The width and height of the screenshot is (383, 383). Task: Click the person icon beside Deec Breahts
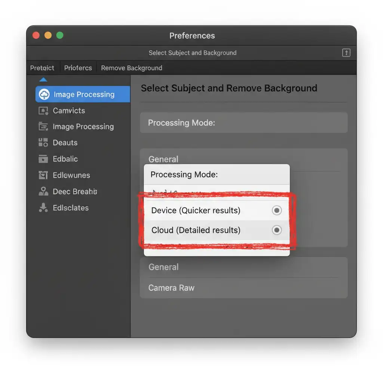pyautogui.click(x=43, y=191)
